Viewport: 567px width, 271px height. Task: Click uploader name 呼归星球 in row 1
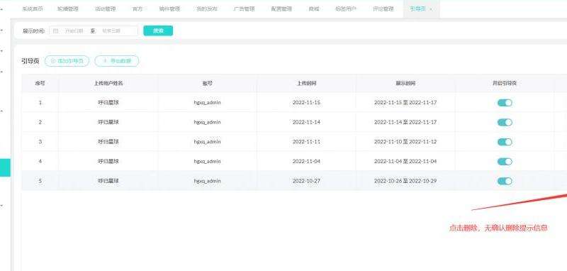click(x=108, y=103)
